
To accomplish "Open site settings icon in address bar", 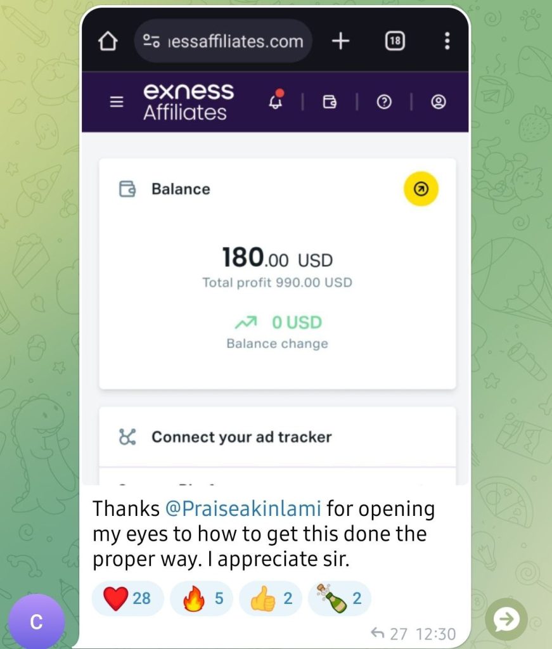I will [151, 41].
